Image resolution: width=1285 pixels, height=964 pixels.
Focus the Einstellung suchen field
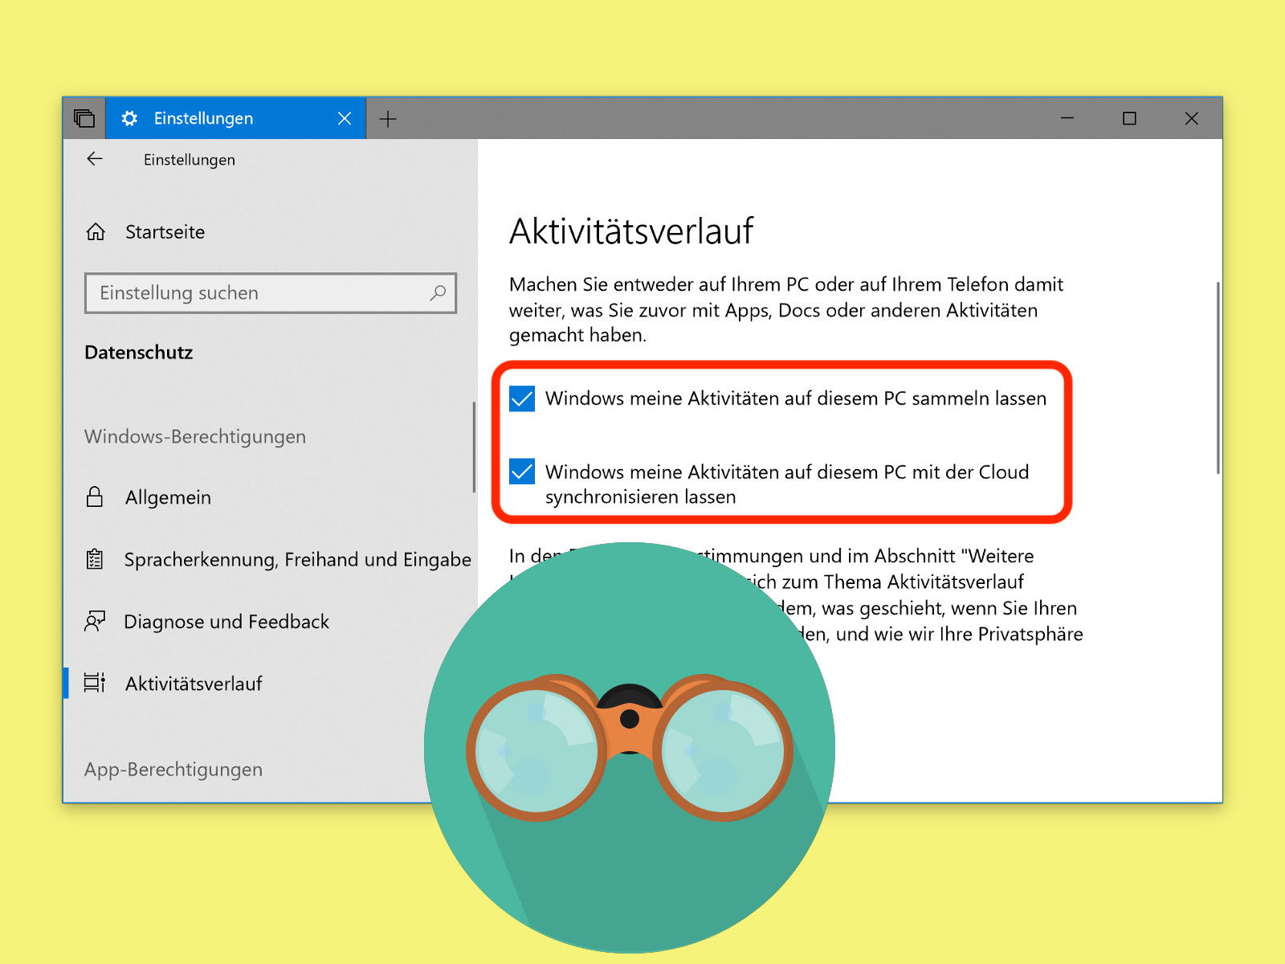point(271,293)
